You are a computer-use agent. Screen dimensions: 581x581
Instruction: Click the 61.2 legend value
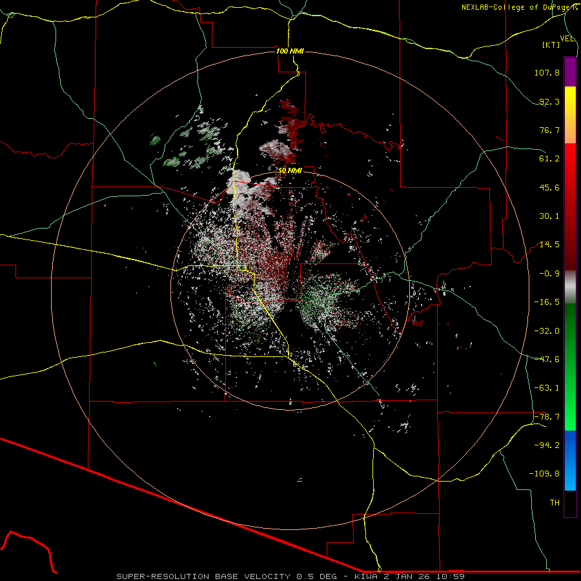pyautogui.click(x=549, y=159)
